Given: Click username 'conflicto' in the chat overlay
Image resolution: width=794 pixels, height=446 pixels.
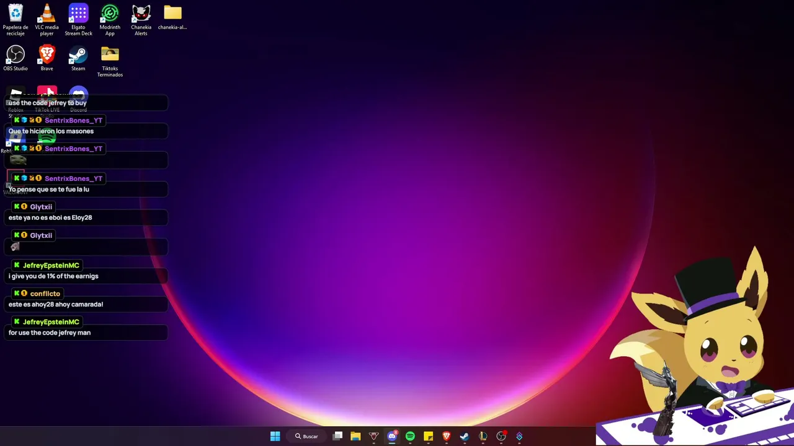Looking at the screenshot, I should (45, 294).
